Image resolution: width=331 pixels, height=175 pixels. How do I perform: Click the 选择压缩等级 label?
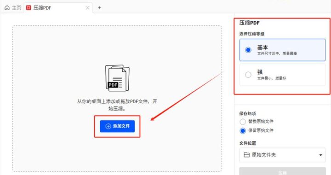click(251, 34)
